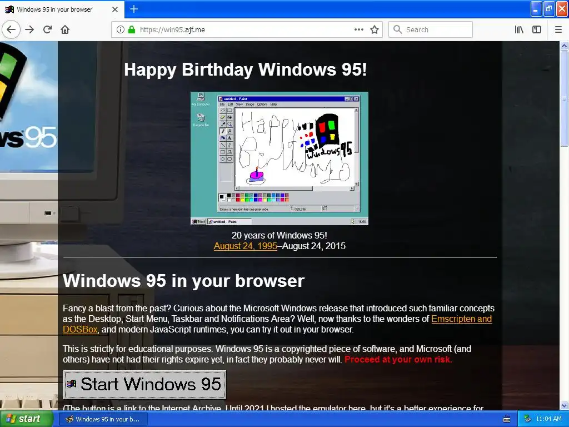569x427 pixels.
Task: Activate the Windows 95 in your b... taskbar button
Action: [x=103, y=419]
